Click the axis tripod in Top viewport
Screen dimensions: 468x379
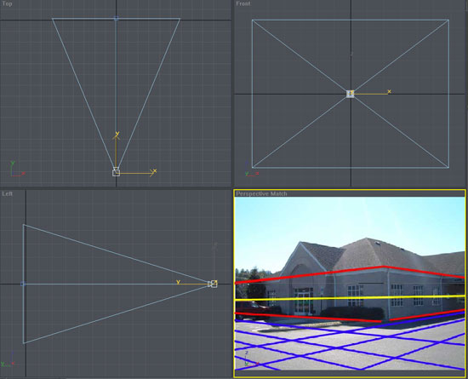[x=17, y=169]
